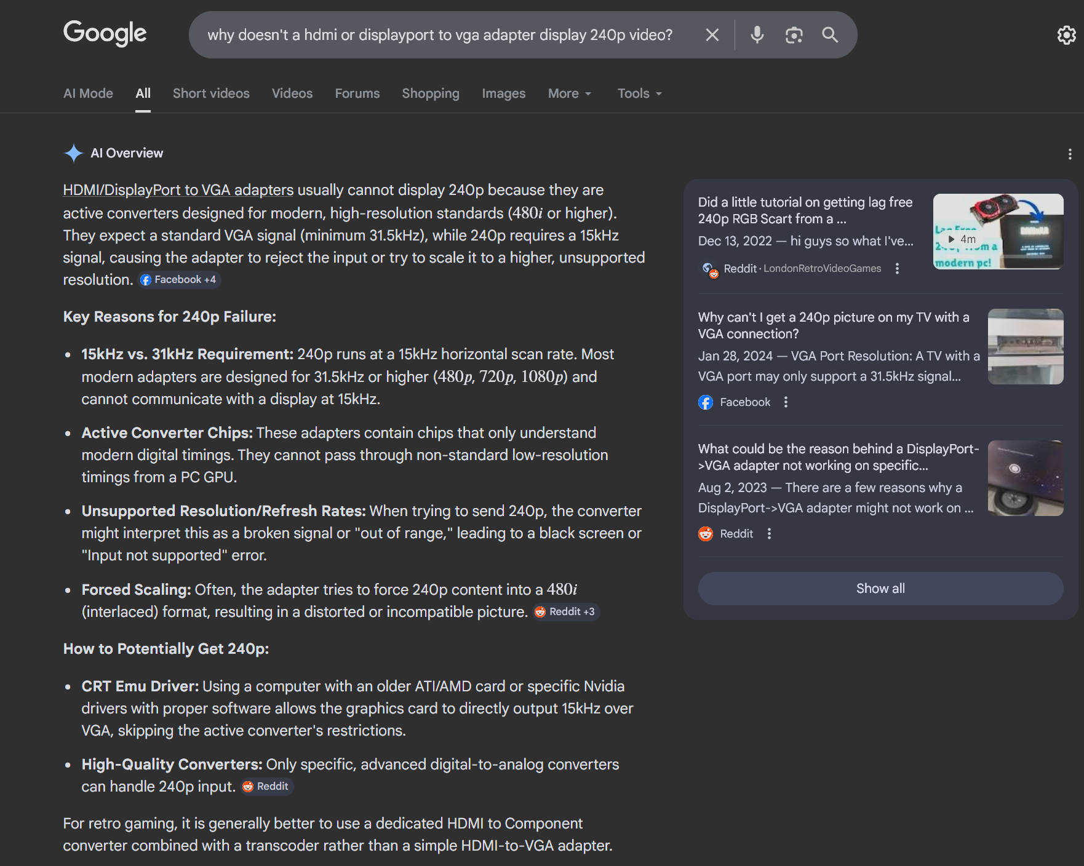Image resolution: width=1084 pixels, height=866 pixels.
Task: Open the Videos tab
Action: coord(292,93)
